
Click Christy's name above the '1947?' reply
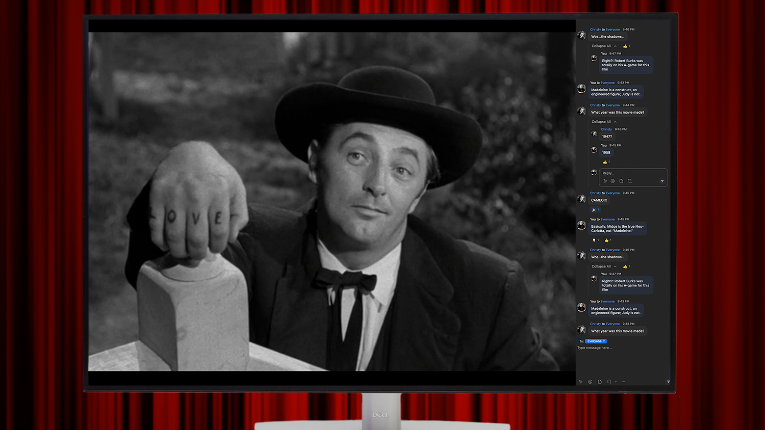606,129
